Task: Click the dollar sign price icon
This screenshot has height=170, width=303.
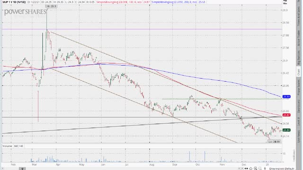Action: point(265,169)
